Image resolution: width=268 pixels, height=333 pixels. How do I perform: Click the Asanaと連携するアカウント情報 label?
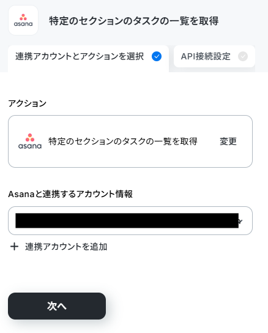(70, 194)
